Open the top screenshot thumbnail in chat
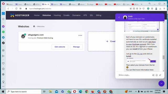The image size is (168, 94). [x=142, y=27]
